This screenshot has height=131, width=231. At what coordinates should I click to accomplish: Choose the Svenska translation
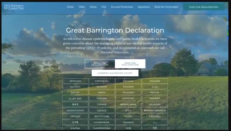click(x=102, y=87)
